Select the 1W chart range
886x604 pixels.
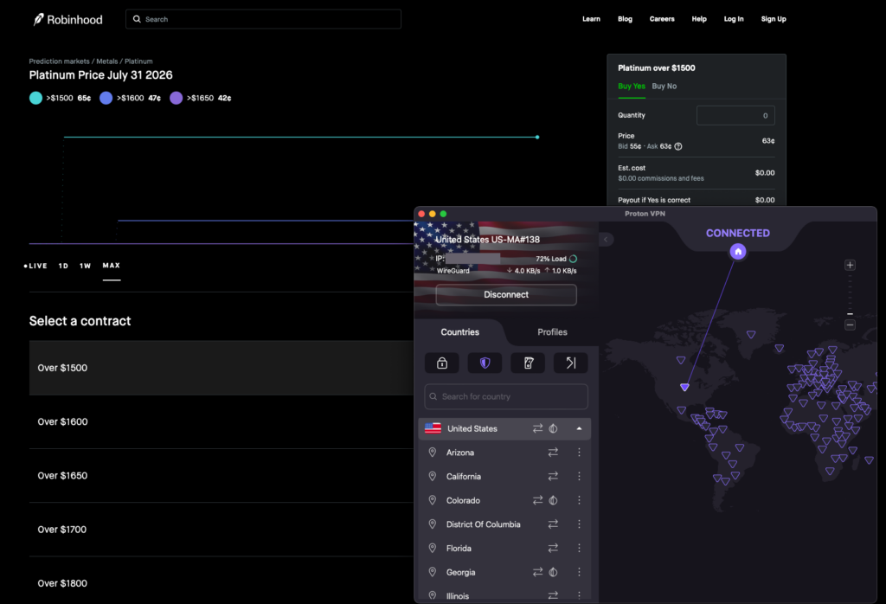(86, 267)
